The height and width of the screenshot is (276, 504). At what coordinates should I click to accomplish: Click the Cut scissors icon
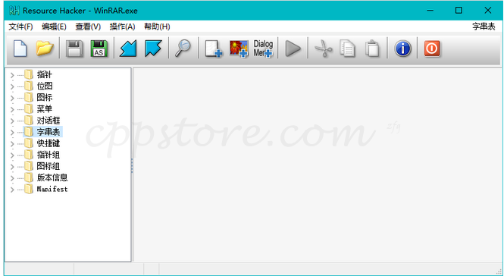point(324,49)
